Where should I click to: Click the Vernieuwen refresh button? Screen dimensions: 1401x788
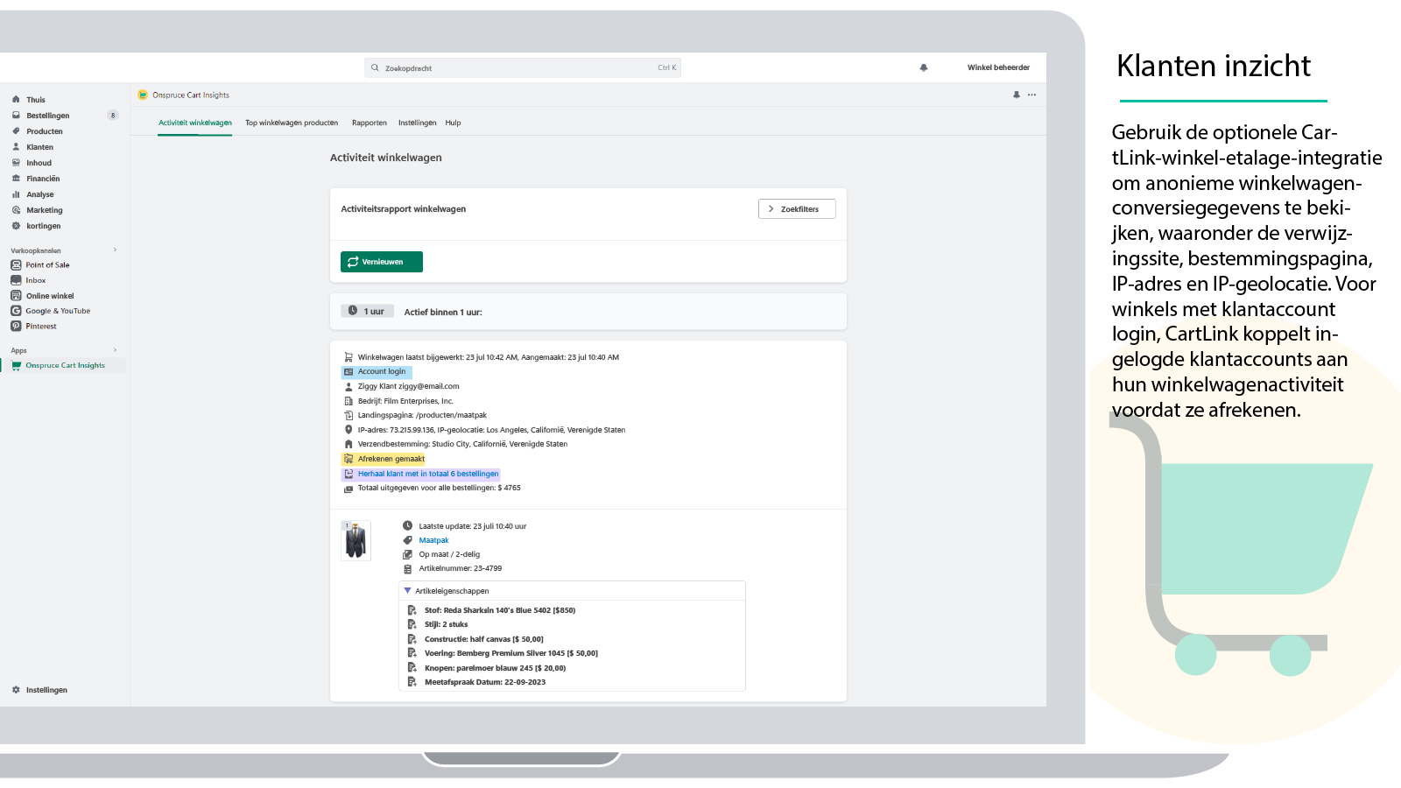pos(382,262)
